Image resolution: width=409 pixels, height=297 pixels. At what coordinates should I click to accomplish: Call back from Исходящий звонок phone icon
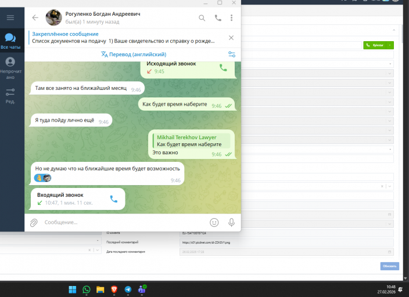click(x=223, y=68)
